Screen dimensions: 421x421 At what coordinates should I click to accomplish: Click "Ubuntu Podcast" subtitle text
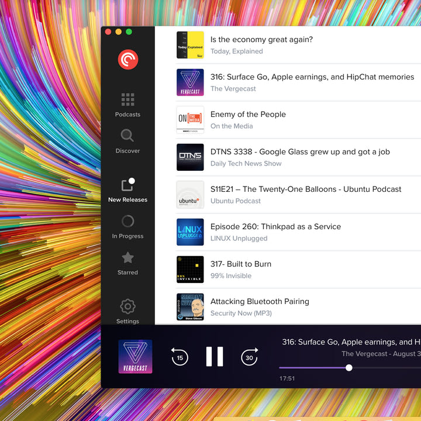pyautogui.click(x=236, y=201)
